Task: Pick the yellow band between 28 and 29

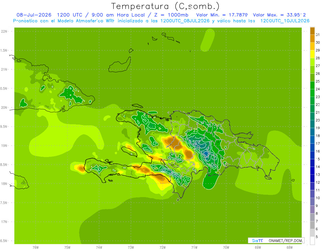Action: point(312,54)
